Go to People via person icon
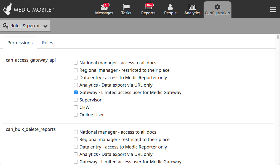 pos(170,7)
